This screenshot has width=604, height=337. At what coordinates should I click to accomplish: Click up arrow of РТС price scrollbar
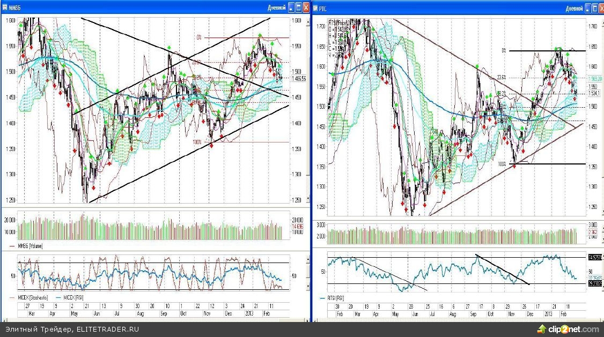(602, 23)
